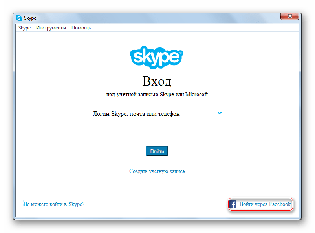Choose Войти через Facebook text

tap(265, 204)
